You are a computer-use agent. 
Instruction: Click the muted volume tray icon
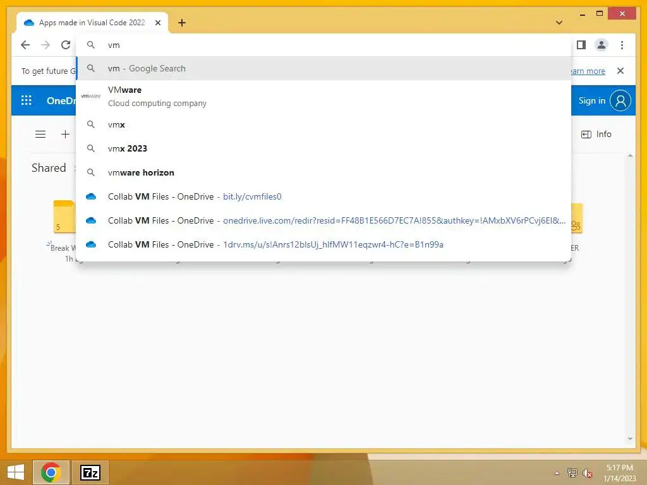[588, 473]
